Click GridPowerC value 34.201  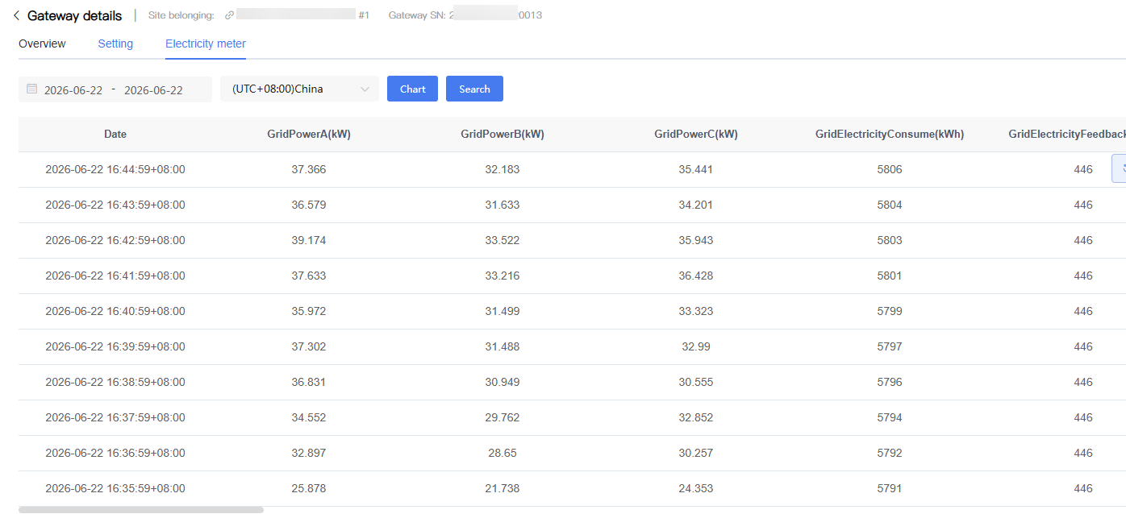[x=696, y=205]
